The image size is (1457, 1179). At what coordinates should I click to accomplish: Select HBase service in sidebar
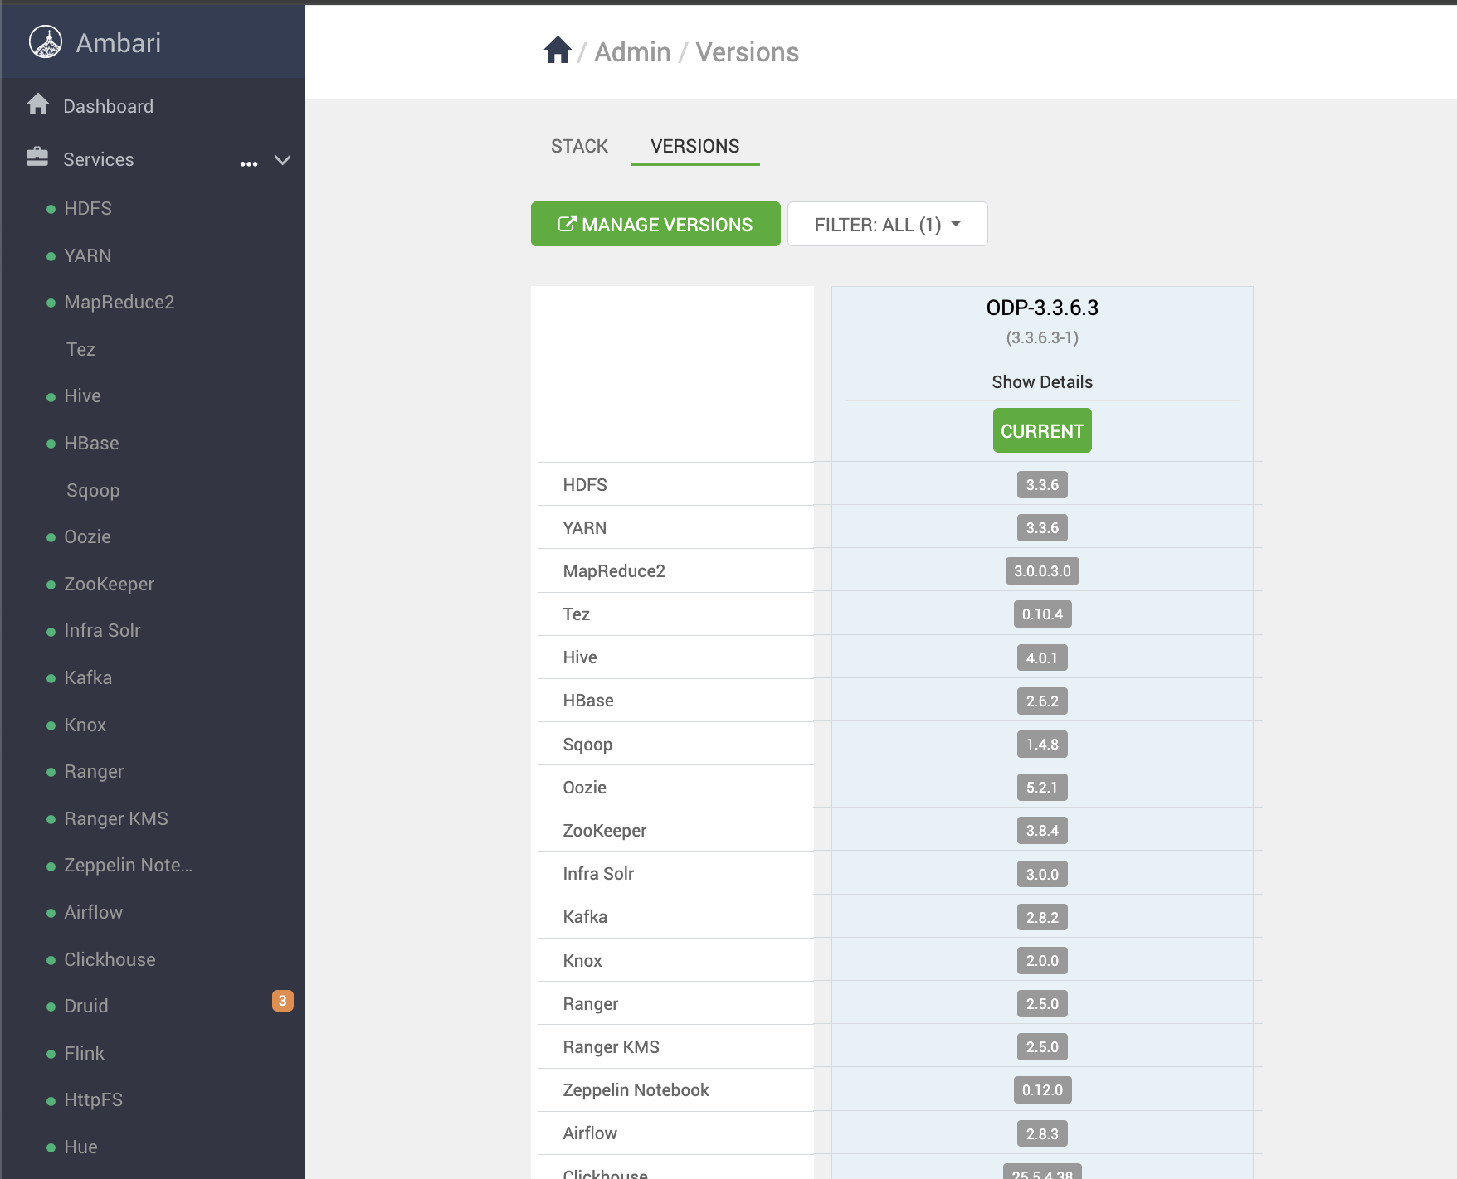click(x=91, y=443)
